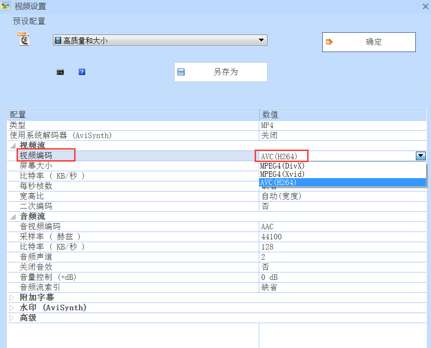Image resolution: width=431 pixels, height=348 pixels.
Task: Choose MPEG4(Xvid) from the encoder list
Action: point(282,174)
